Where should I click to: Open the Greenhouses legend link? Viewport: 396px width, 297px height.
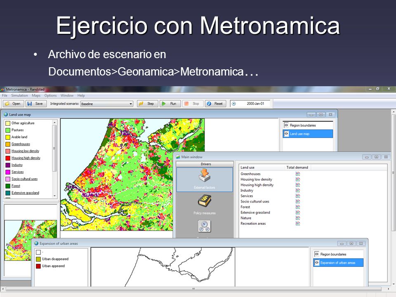tap(21, 144)
